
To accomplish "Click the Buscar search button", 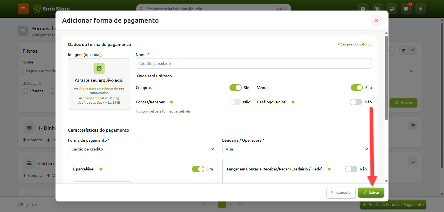I will pyautogui.click(x=403, y=103).
